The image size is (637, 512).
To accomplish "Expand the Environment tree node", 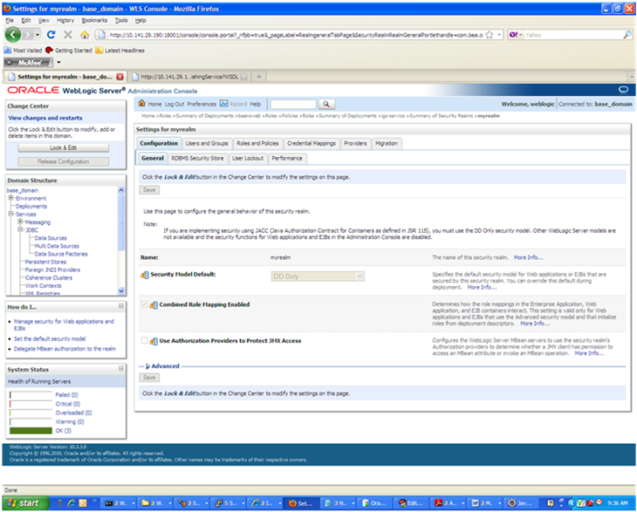I will click(11, 198).
